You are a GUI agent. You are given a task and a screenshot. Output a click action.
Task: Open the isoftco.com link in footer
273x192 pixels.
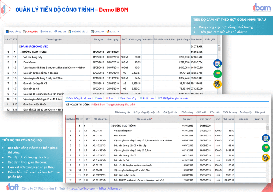pos(81,189)
